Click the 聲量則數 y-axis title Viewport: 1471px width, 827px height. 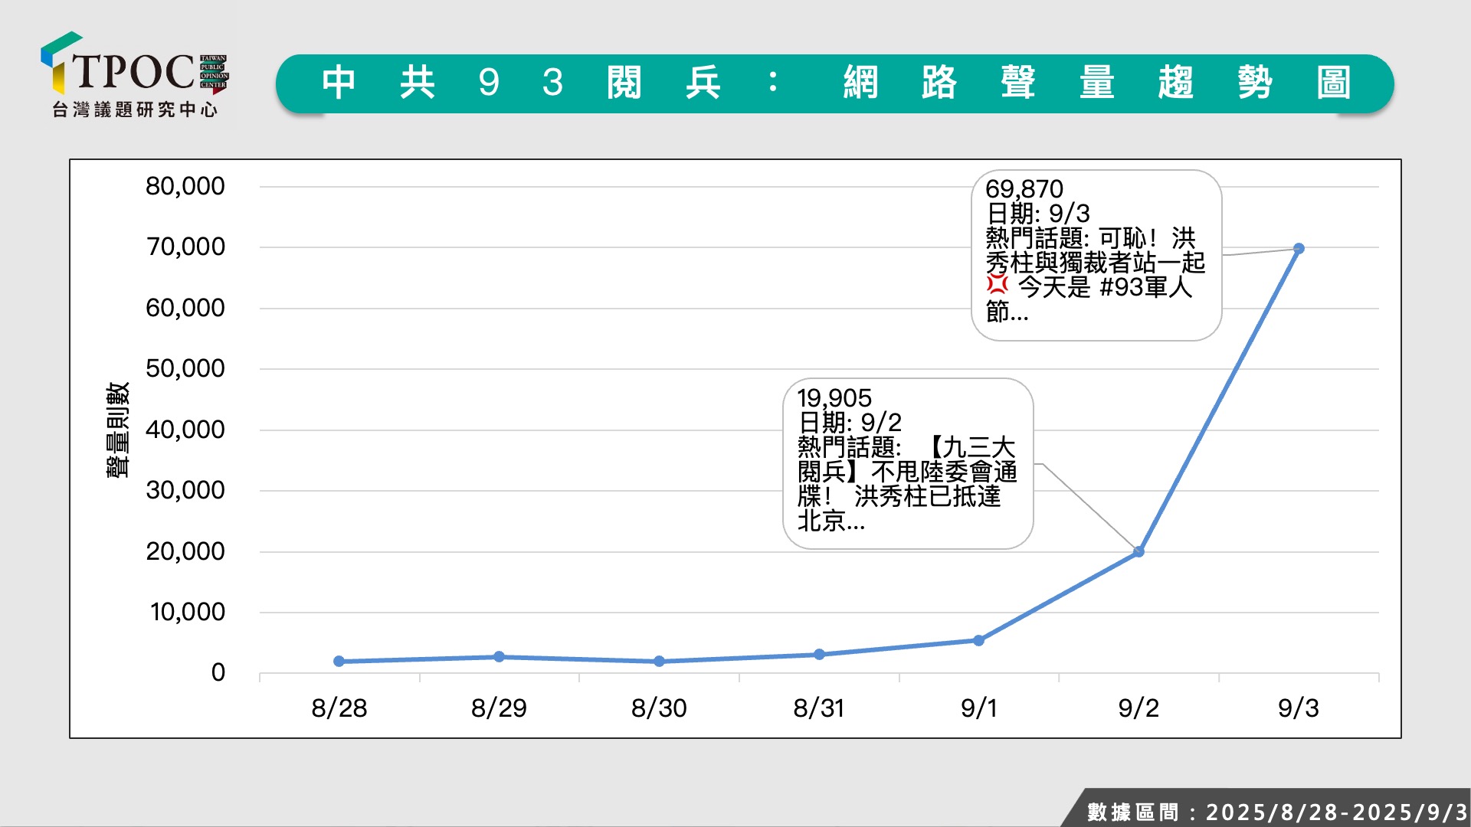click(117, 430)
